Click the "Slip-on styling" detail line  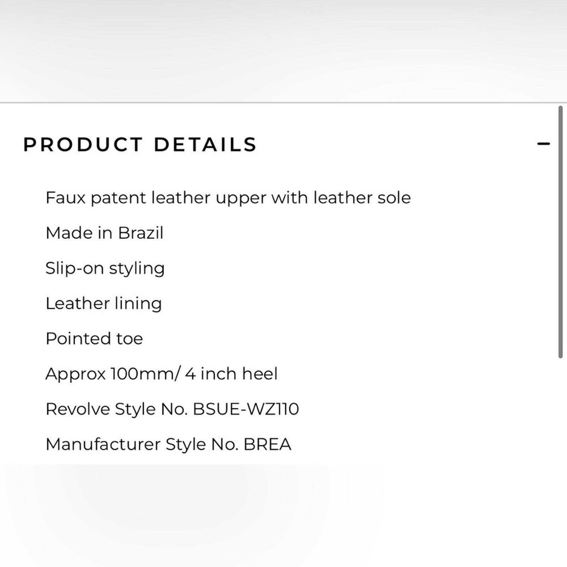tap(105, 268)
